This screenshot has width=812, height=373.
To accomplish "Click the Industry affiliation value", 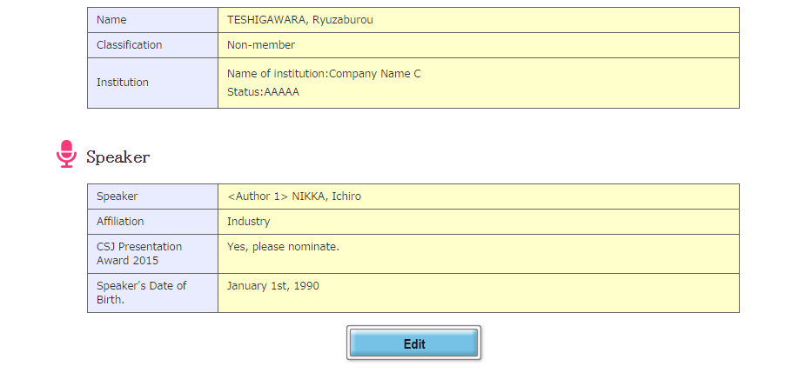I will pos(249,222).
